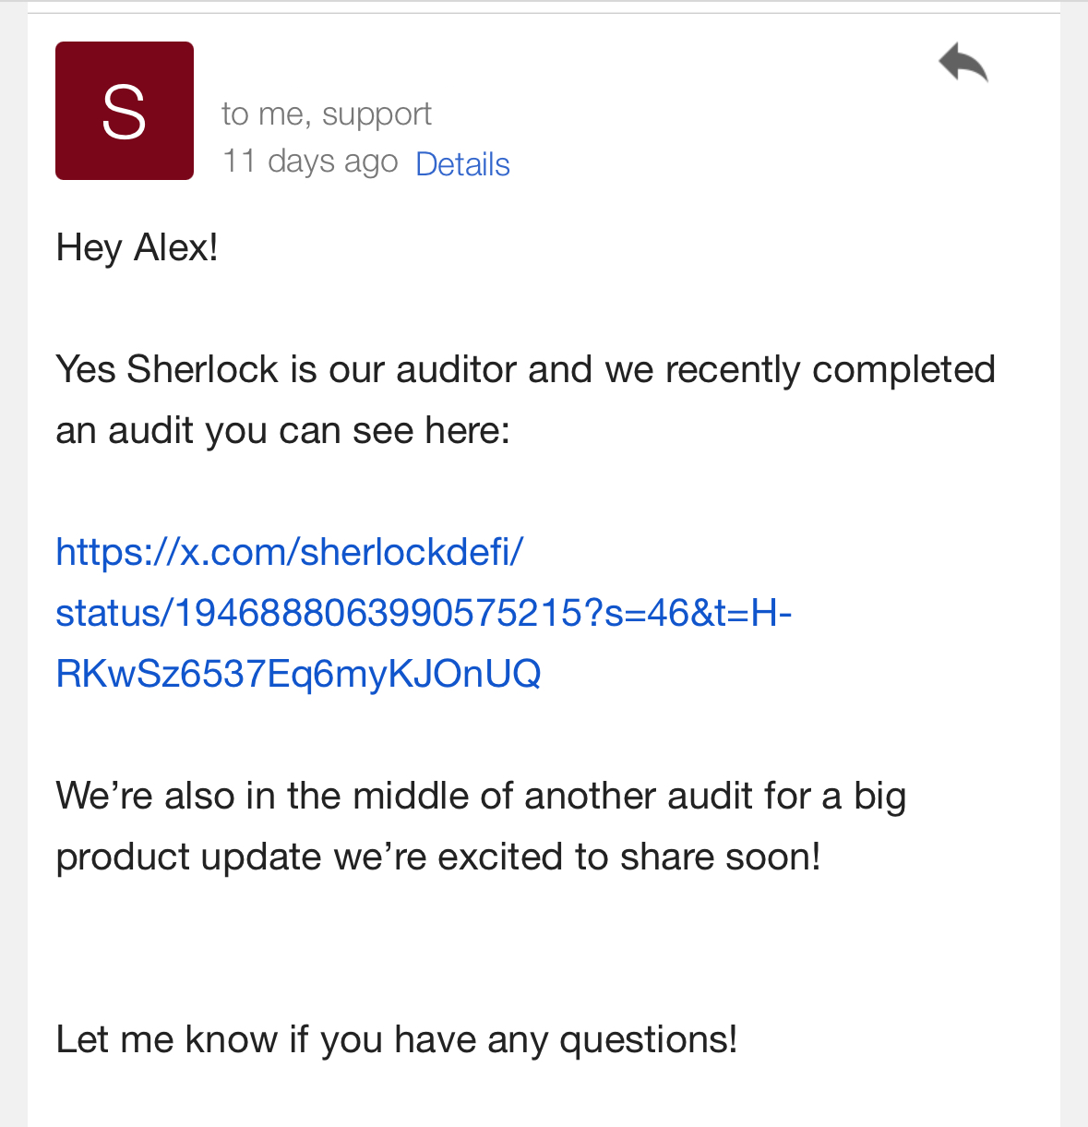Open the Sherlock x.com status link
Image resolution: width=1088 pixels, height=1127 pixels.
(x=289, y=551)
